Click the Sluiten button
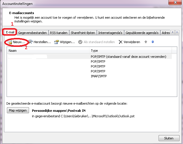The height and width of the screenshot is (144, 183). [x=169, y=138]
